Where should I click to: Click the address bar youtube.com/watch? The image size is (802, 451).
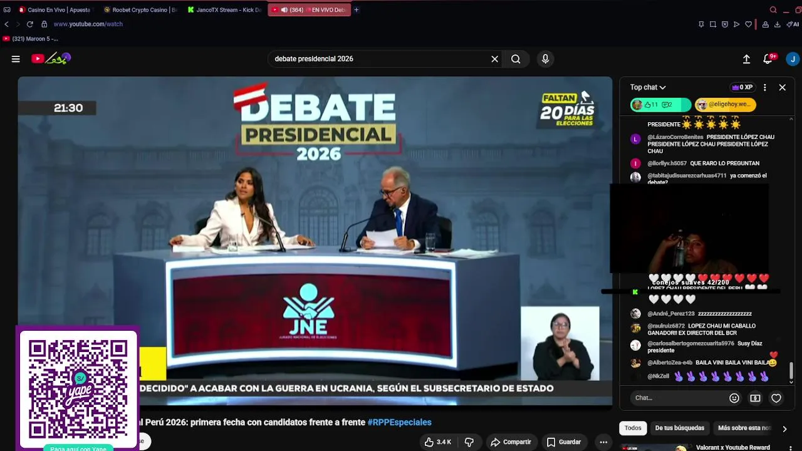point(88,24)
